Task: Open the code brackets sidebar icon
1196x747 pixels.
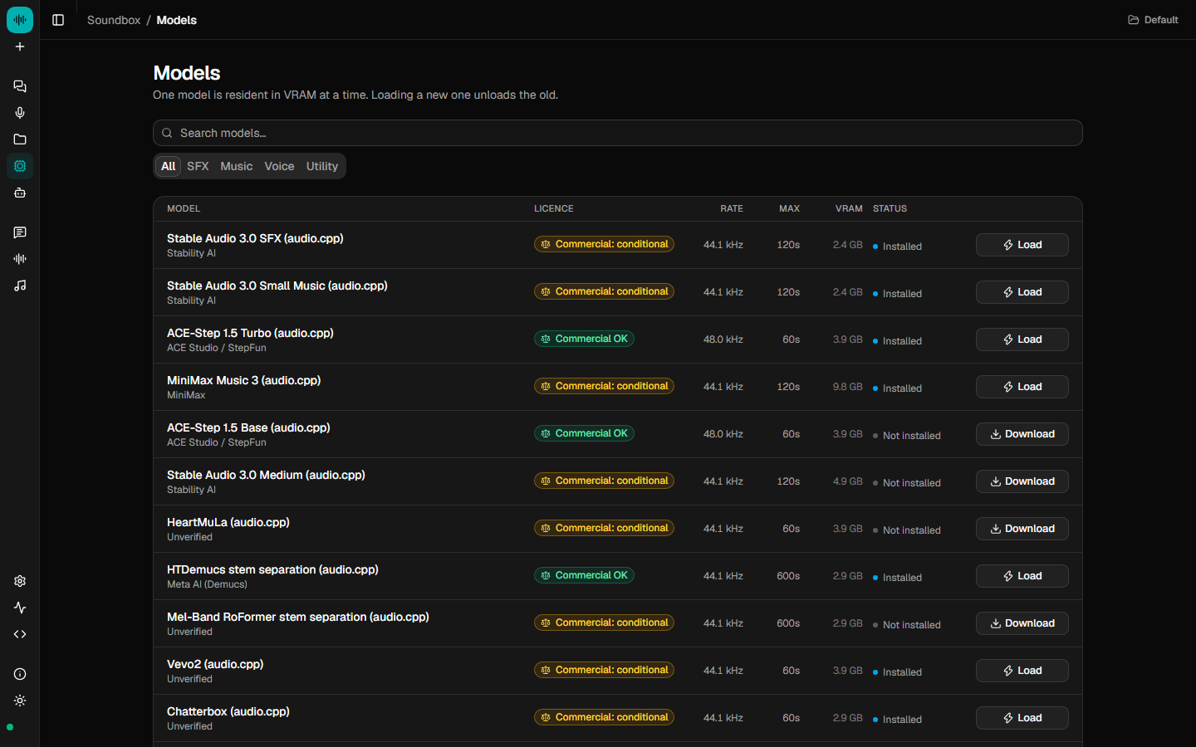Action: pyautogui.click(x=20, y=634)
